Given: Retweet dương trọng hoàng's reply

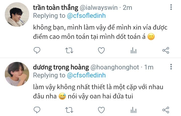Looking at the screenshot, I should [x=69, y=110].
